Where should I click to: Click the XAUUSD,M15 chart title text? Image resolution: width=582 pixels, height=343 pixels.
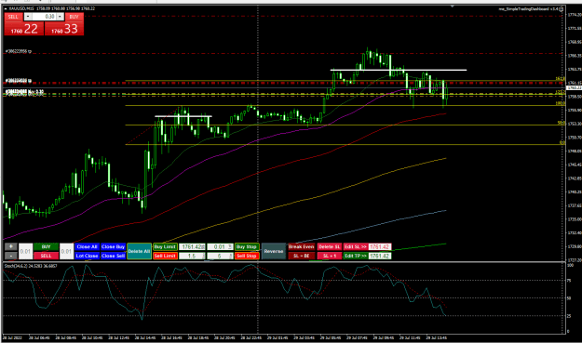tap(21, 8)
